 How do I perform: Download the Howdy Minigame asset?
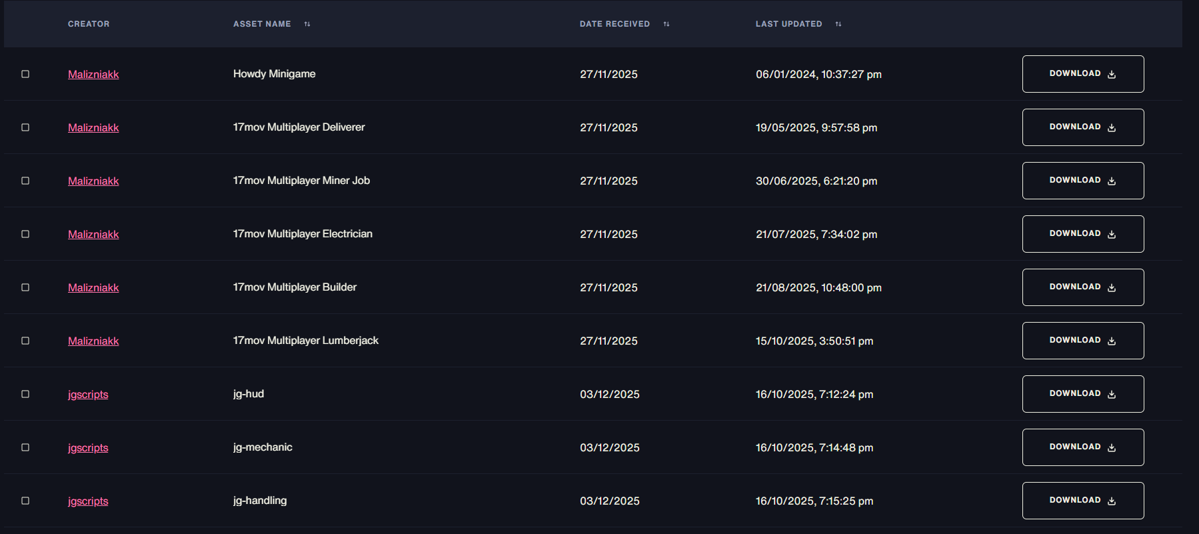(x=1083, y=74)
